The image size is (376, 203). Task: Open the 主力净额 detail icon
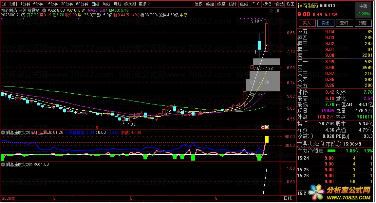[x=321, y=151]
